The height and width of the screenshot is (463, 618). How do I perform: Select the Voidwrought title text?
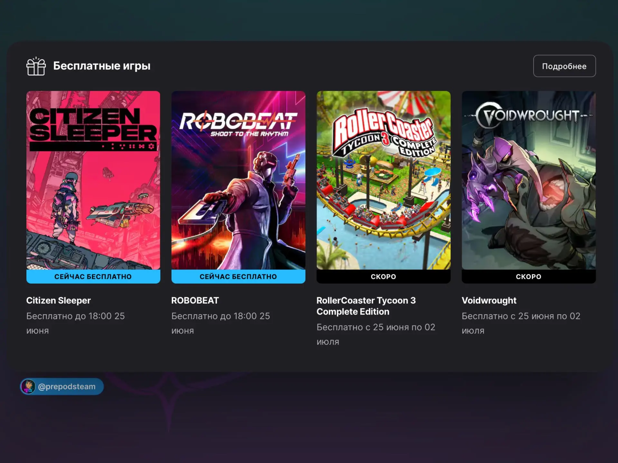point(489,300)
